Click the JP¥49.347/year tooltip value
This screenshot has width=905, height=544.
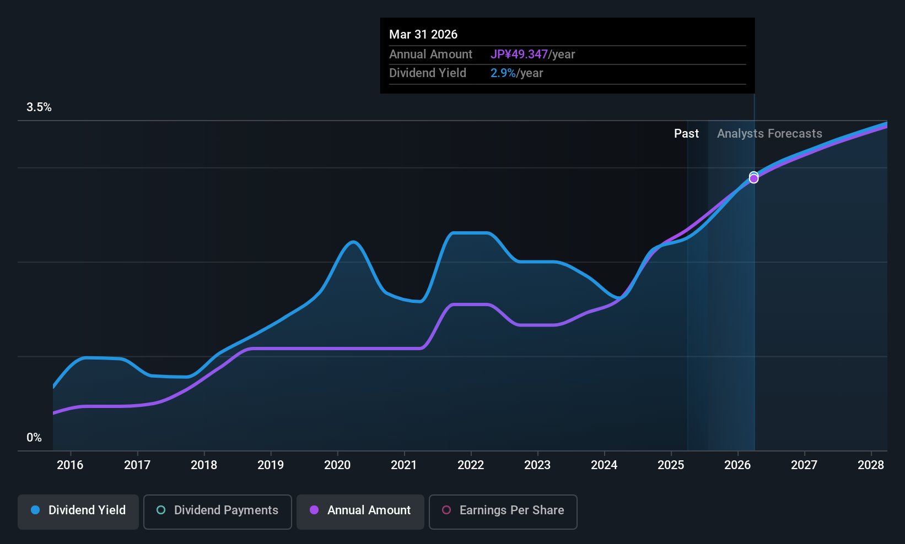[x=532, y=55]
